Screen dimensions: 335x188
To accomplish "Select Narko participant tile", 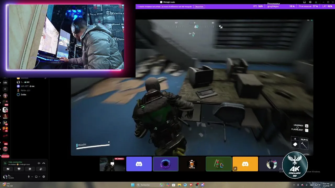I will coord(192,164).
